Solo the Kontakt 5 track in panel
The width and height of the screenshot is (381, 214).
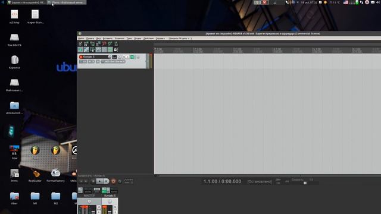point(127,57)
